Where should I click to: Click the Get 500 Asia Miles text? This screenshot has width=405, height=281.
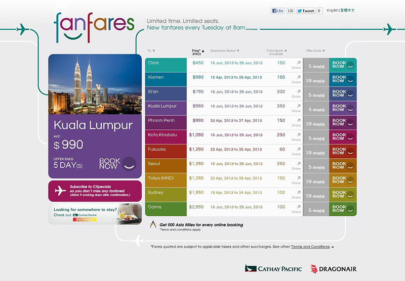(201, 225)
